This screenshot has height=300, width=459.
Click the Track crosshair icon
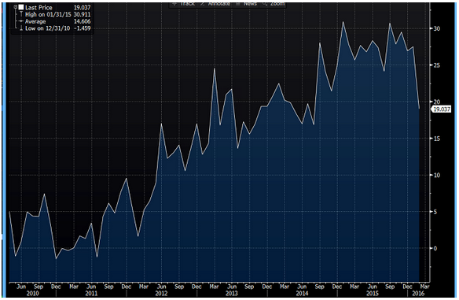174,4
